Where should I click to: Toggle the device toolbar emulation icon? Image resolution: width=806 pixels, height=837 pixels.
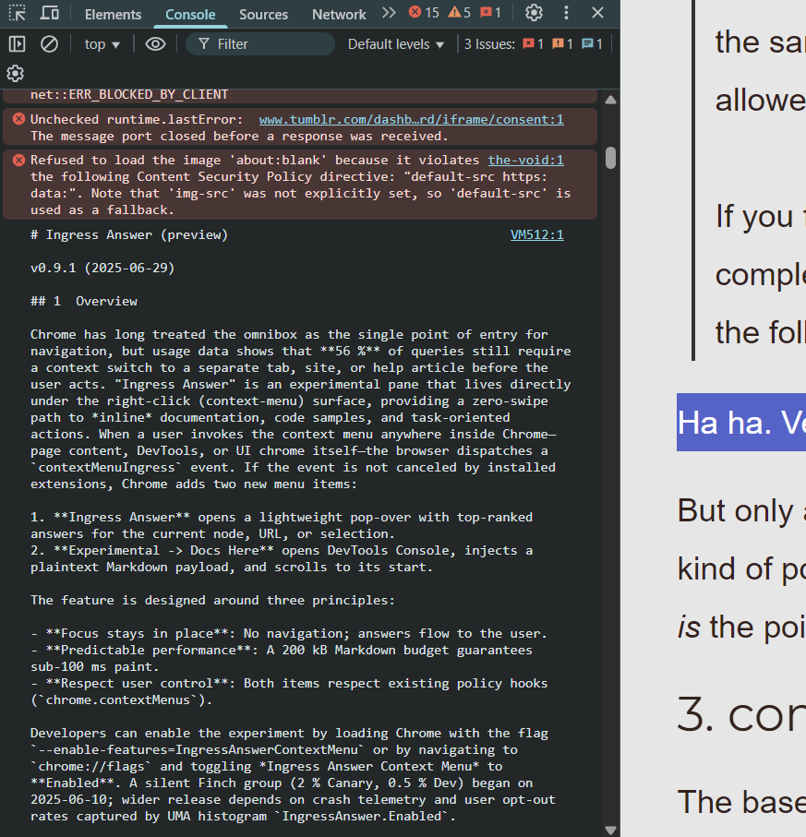coord(50,14)
